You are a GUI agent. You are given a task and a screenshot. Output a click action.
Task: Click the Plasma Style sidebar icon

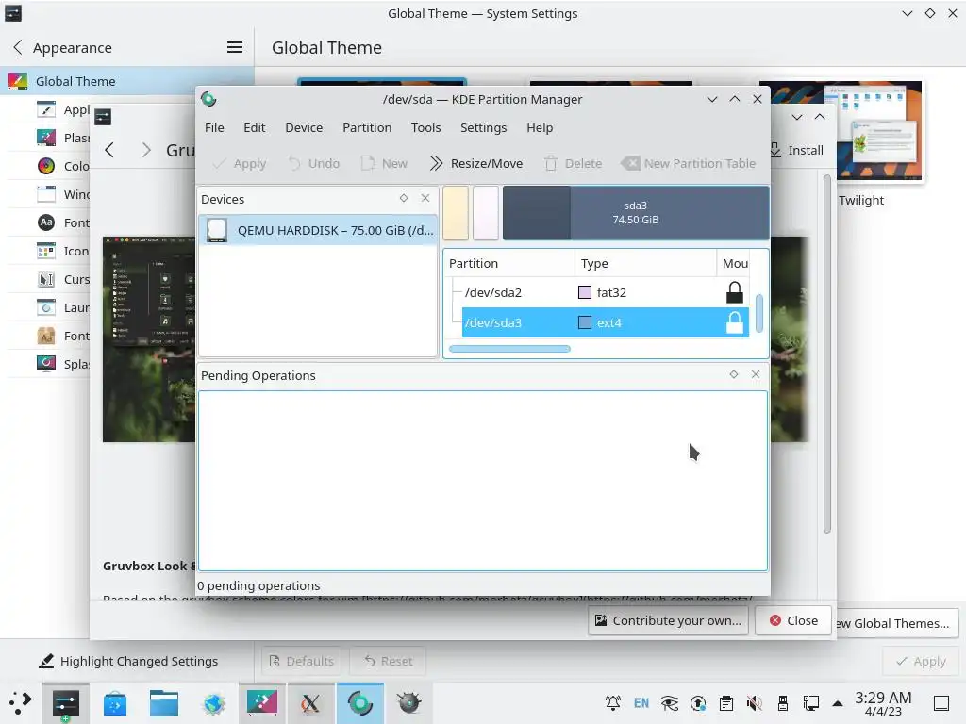pos(46,138)
